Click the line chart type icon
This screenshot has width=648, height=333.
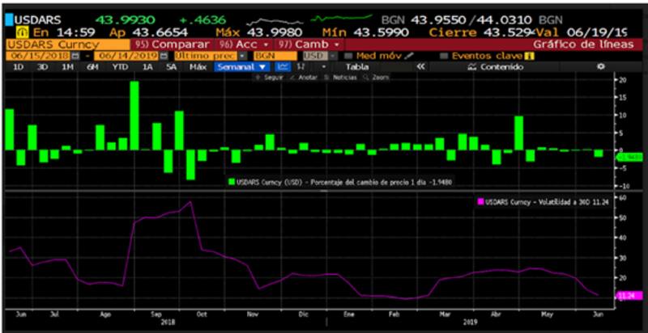(x=283, y=67)
